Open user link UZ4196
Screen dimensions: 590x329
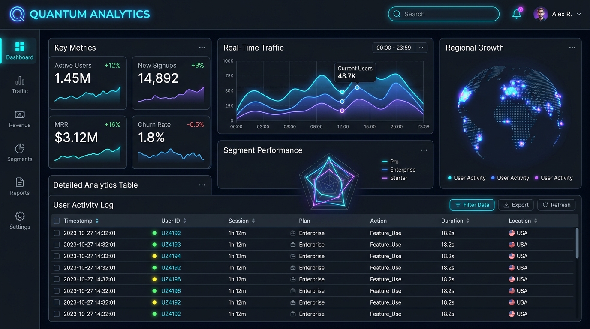pyautogui.click(x=171, y=291)
